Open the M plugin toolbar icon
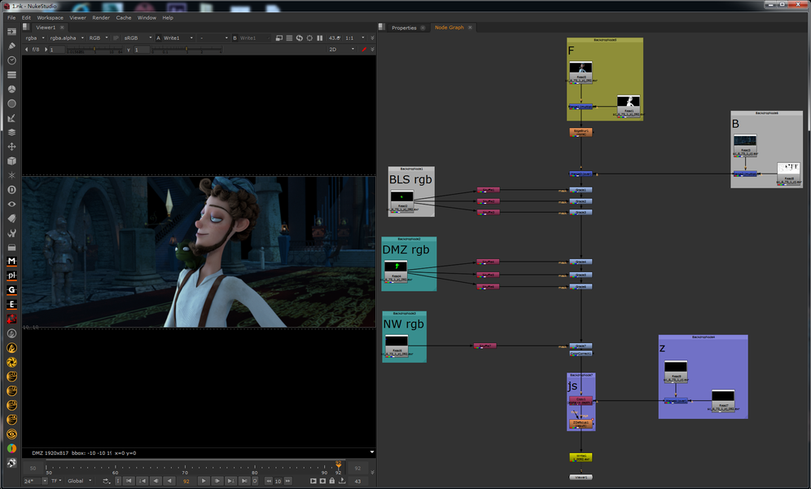 (x=11, y=262)
